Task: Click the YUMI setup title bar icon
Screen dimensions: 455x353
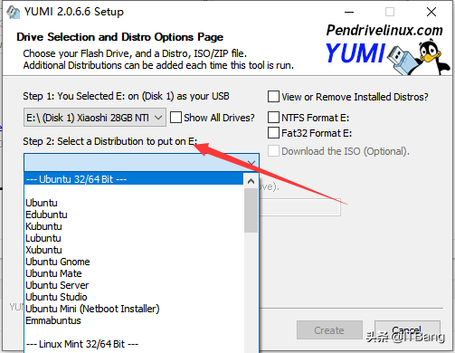Action: click(13, 12)
